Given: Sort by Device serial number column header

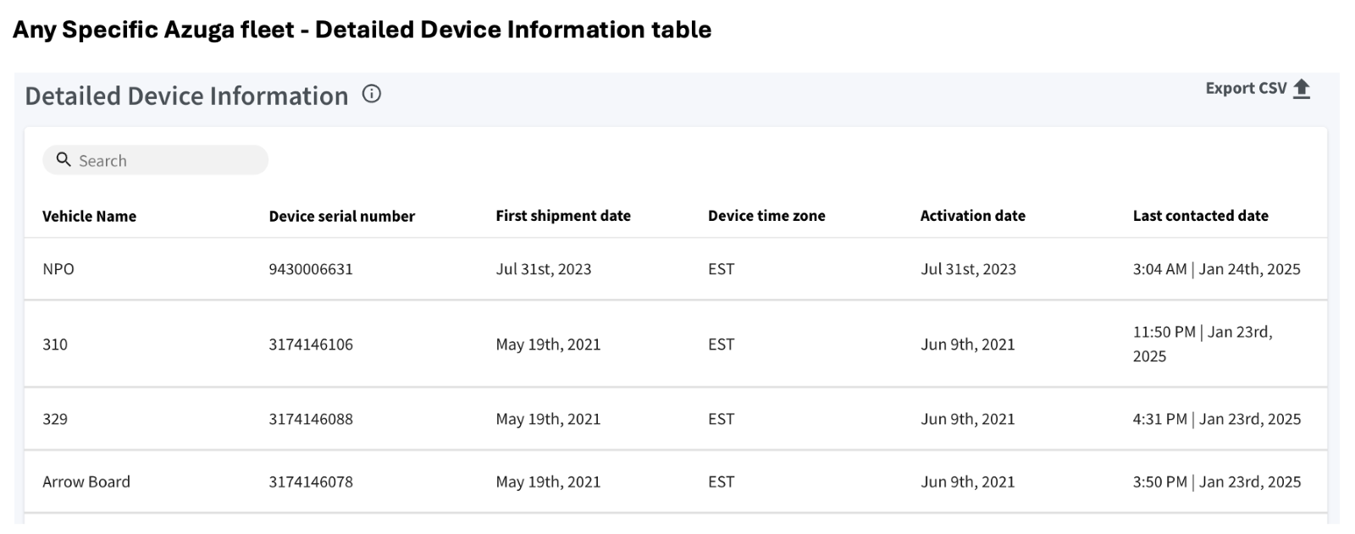Looking at the screenshot, I should click(x=342, y=216).
